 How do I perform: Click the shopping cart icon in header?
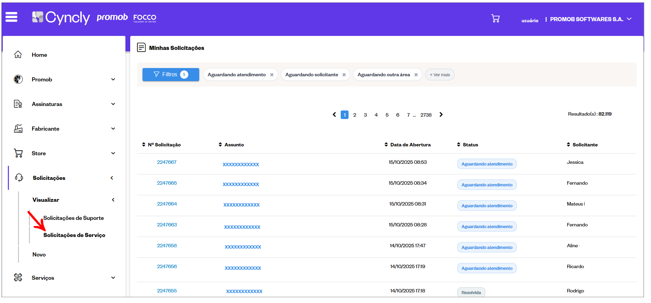(495, 18)
